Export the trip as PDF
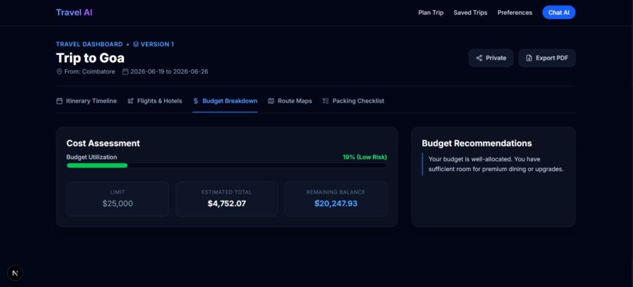 547,58
